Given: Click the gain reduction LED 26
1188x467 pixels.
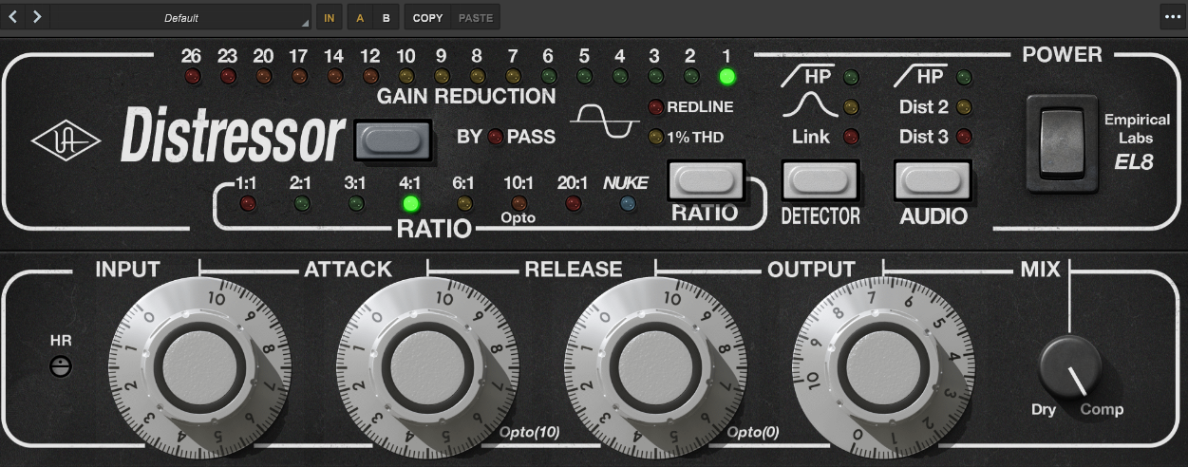Looking at the screenshot, I should (x=192, y=76).
